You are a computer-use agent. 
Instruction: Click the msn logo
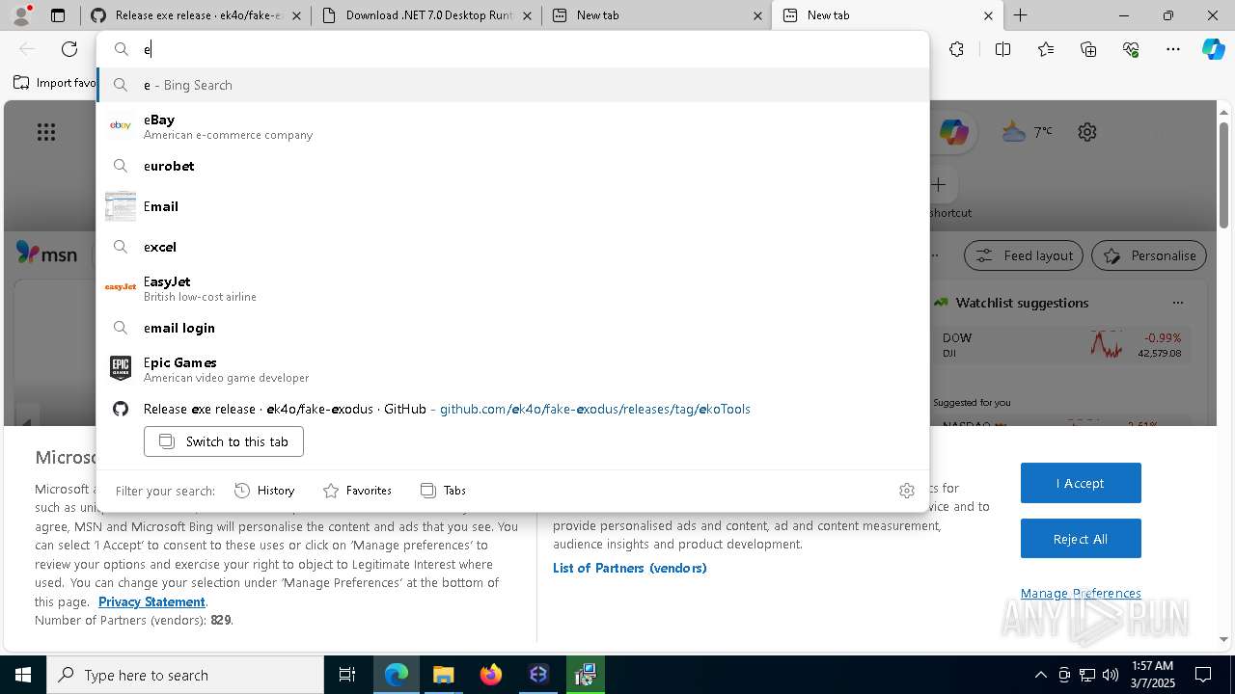(46, 254)
